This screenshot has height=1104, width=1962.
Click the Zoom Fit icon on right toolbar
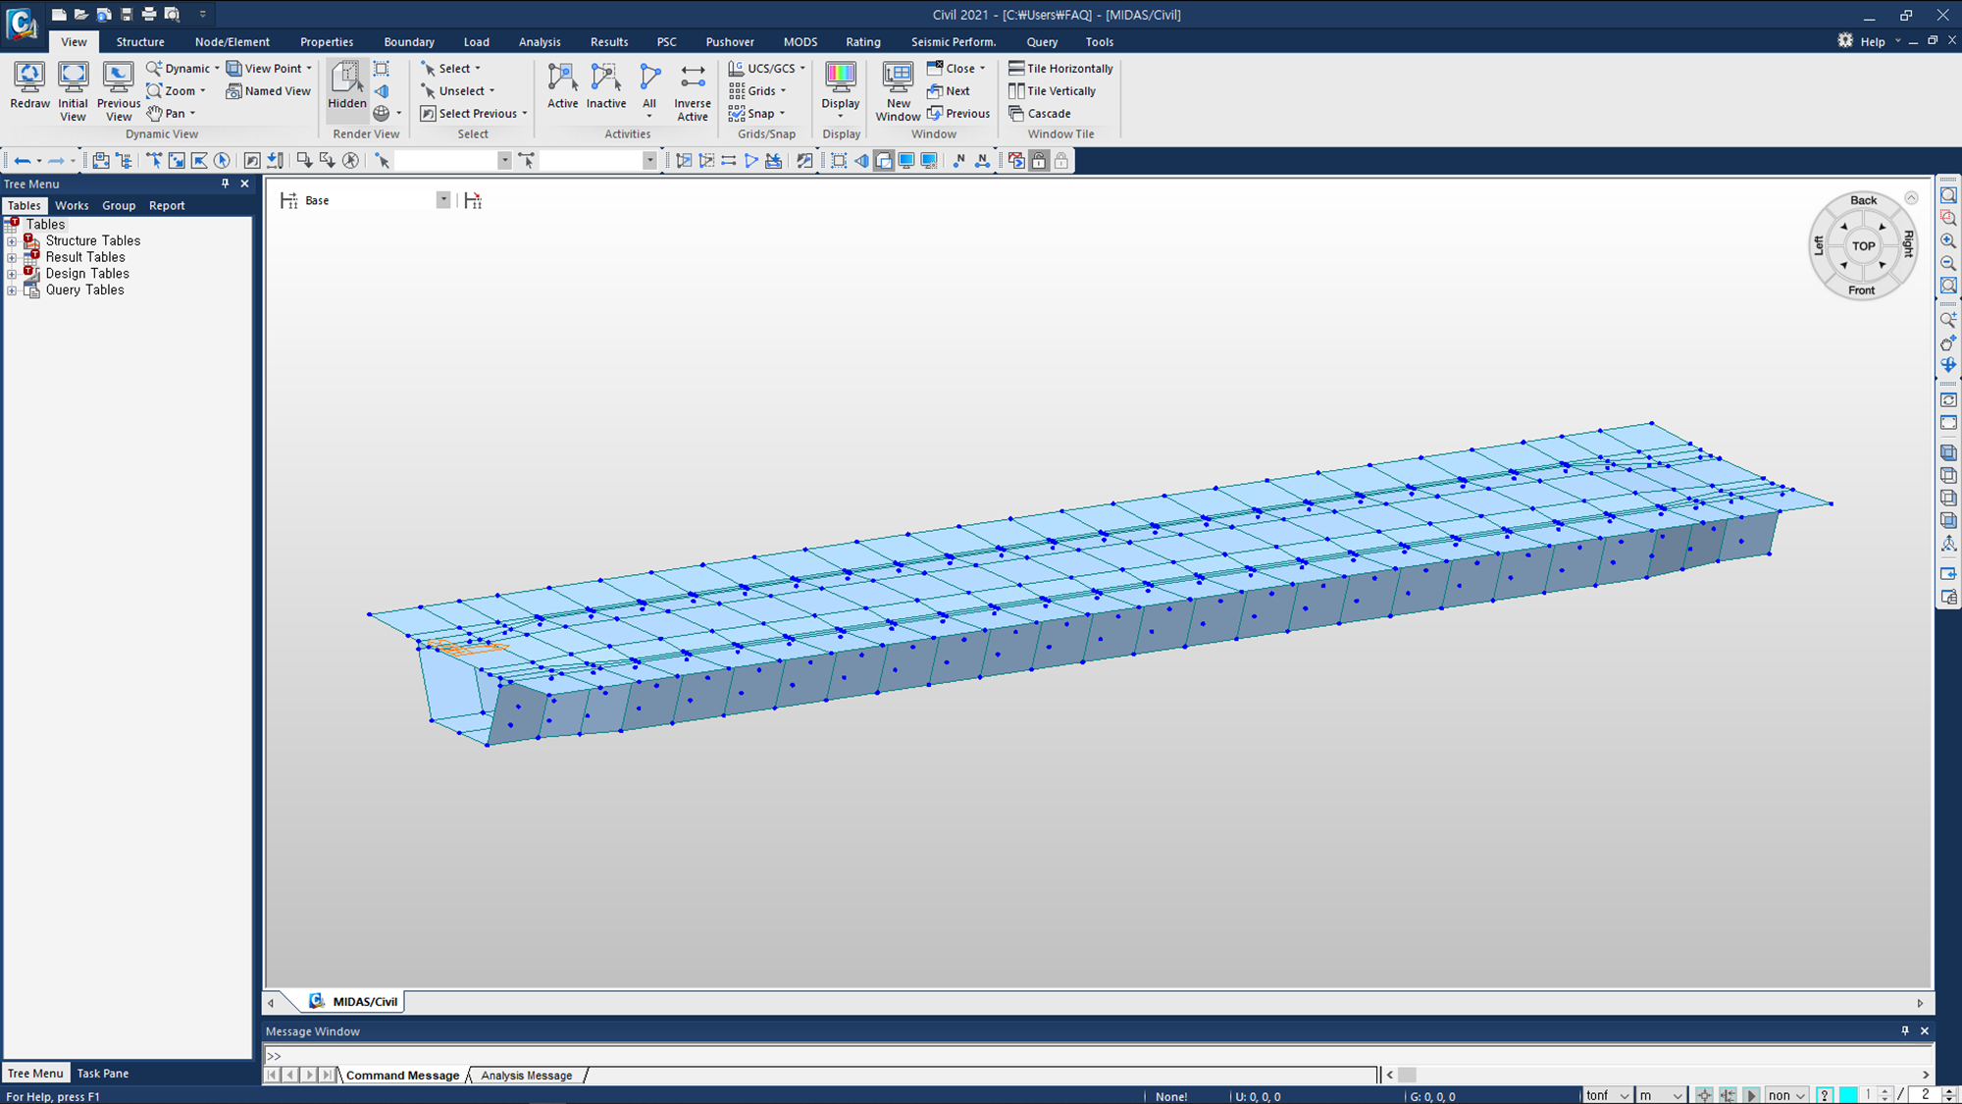pos(1948,195)
